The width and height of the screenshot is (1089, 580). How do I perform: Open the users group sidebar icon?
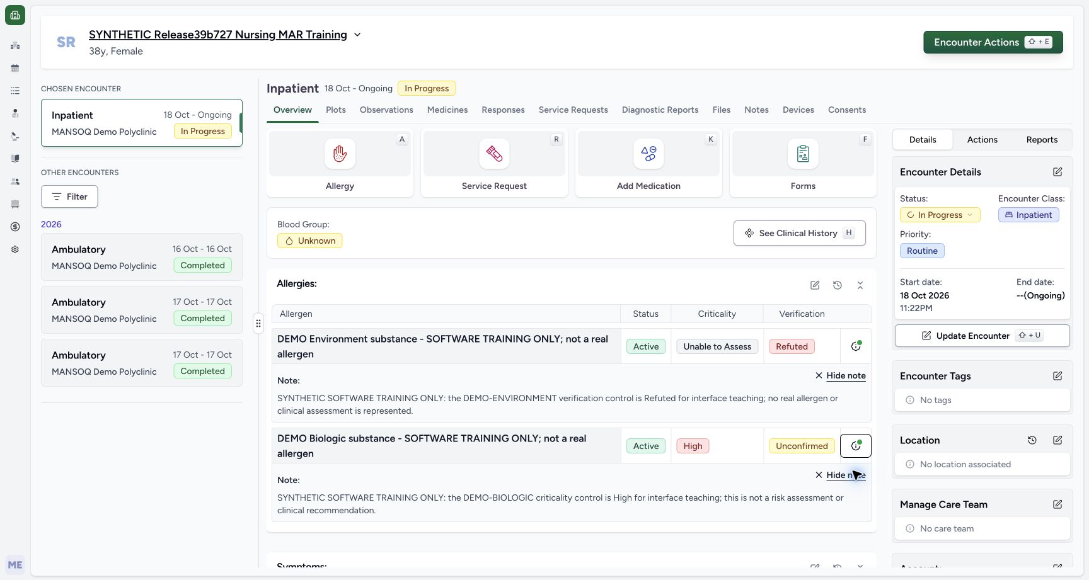click(15, 181)
